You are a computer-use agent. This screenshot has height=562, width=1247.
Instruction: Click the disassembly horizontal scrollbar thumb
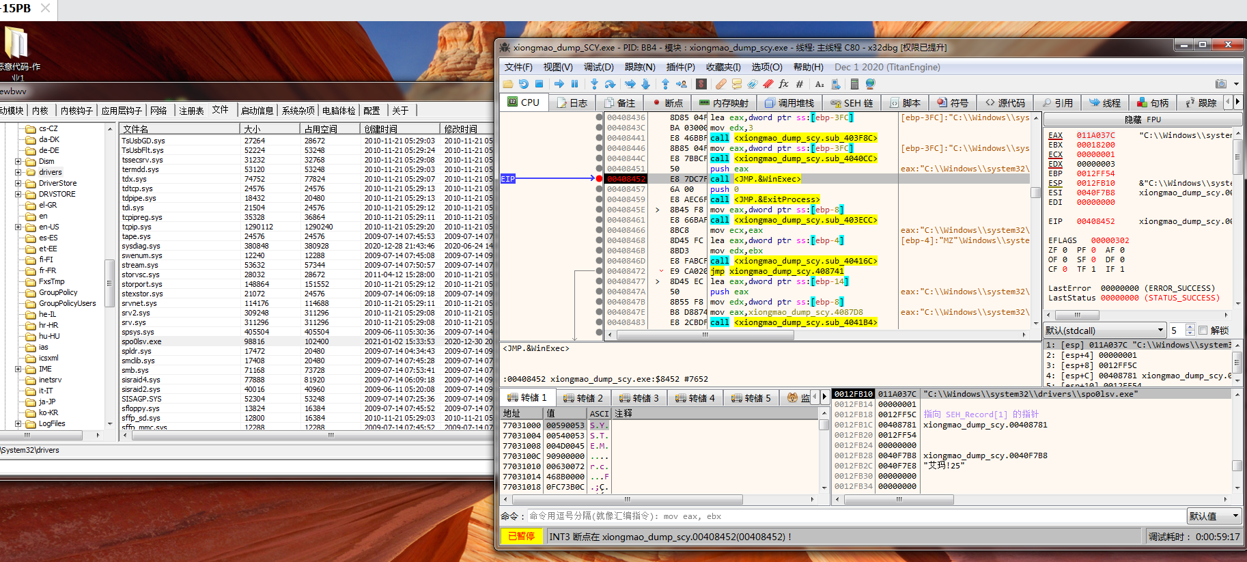click(705, 335)
